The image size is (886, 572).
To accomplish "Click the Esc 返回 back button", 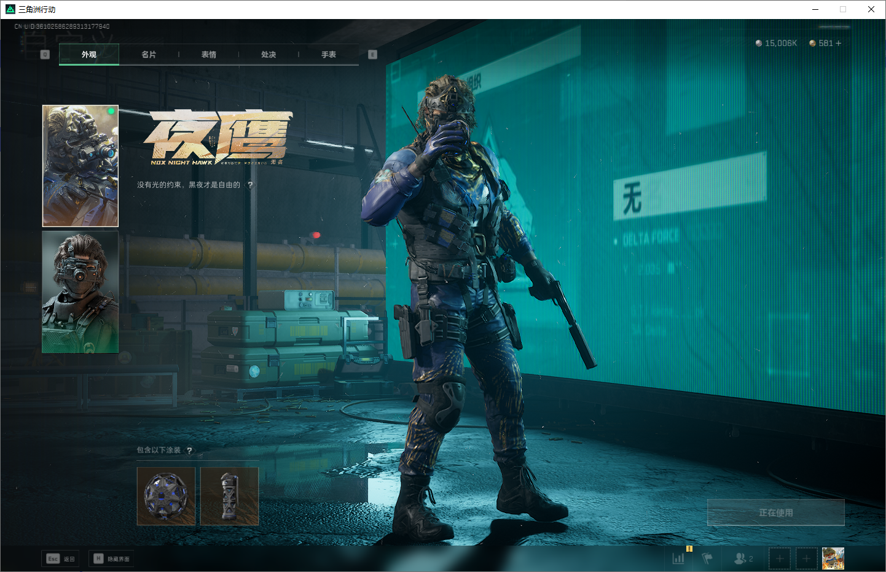I will [60, 558].
